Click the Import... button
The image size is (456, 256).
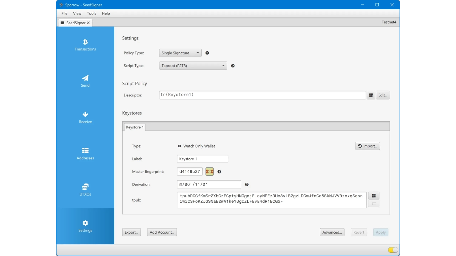[367, 146]
